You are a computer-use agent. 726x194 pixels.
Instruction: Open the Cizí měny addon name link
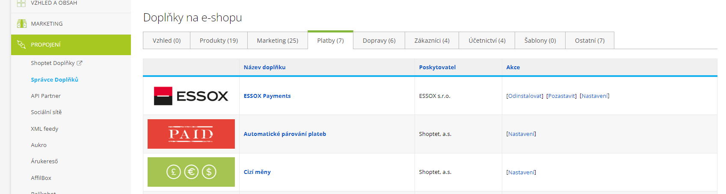[x=257, y=172]
